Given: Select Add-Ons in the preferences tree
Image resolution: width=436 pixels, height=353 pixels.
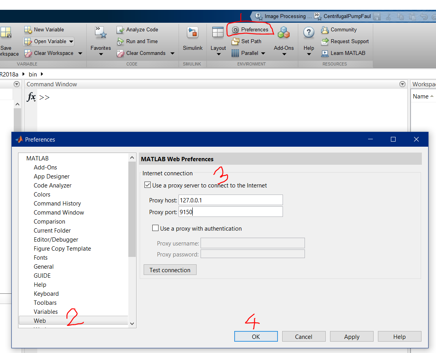Looking at the screenshot, I should (x=45, y=167).
